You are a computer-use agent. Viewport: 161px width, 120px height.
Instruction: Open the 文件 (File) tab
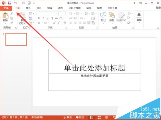6,8
